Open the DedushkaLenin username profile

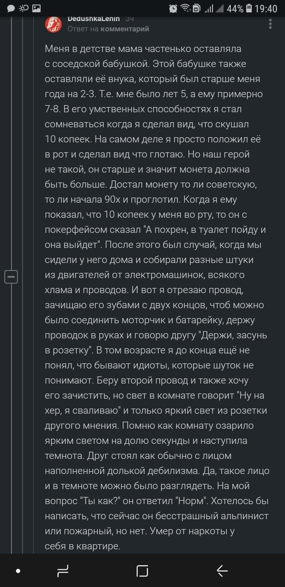pos(93,19)
